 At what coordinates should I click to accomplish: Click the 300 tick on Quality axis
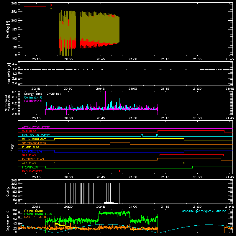tap(14, 181)
